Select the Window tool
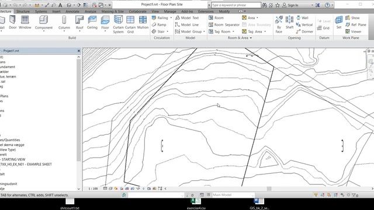 click(25, 22)
